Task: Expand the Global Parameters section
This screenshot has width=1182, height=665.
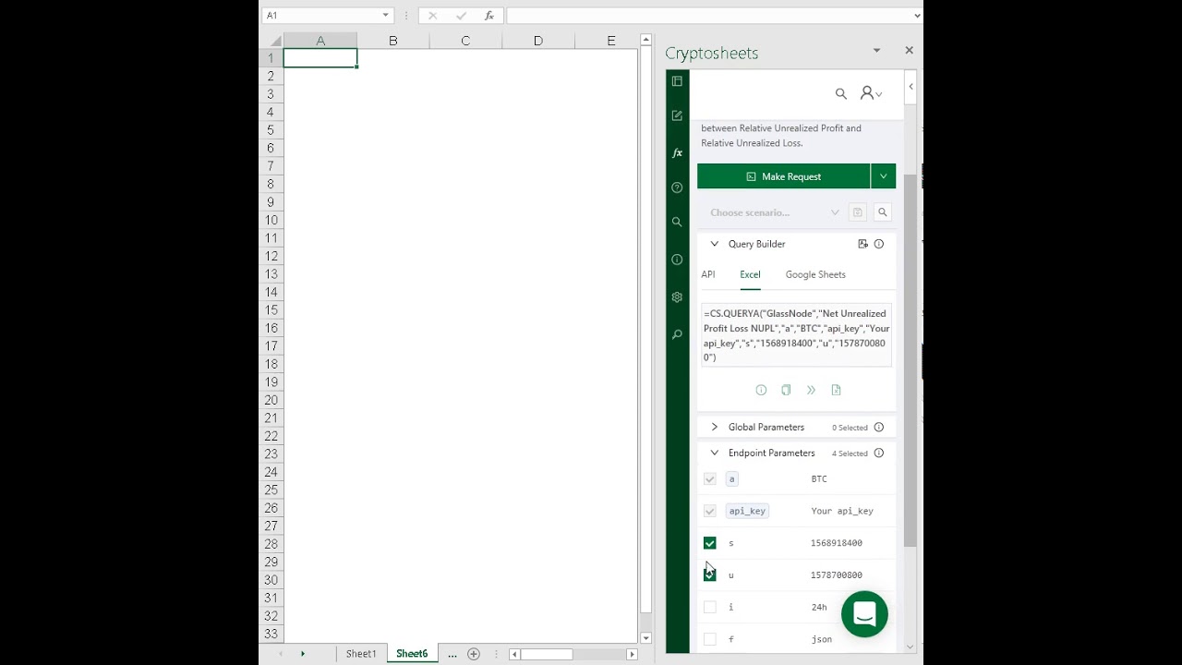Action: pos(714,428)
